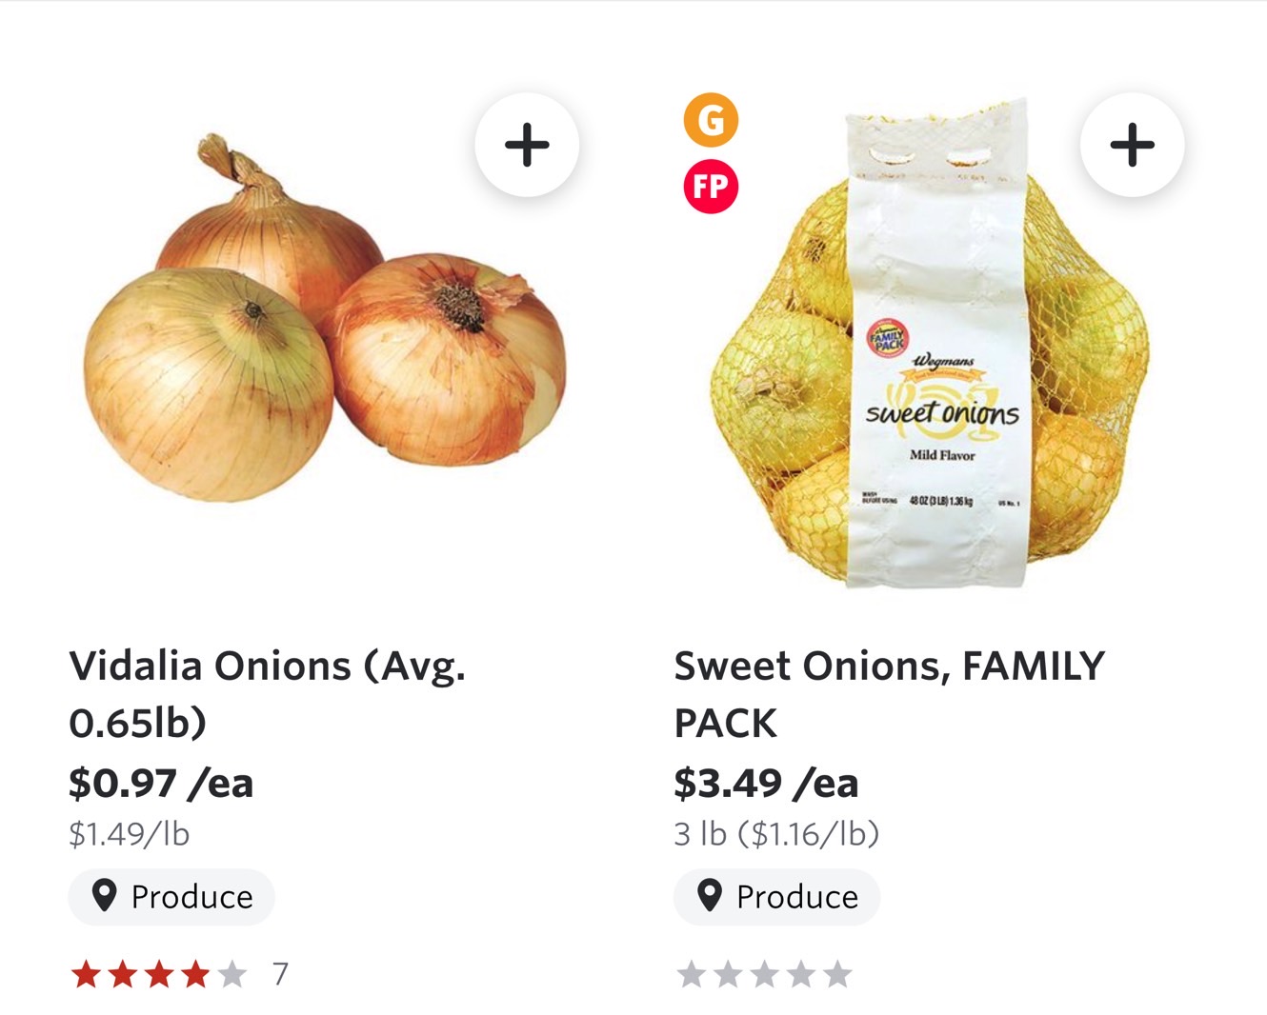
Task: Click the orange G badge
Action: [x=711, y=120]
